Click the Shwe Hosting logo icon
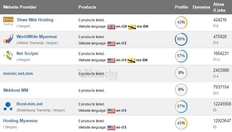This screenshot has width=232, height=132. point(8,22)
